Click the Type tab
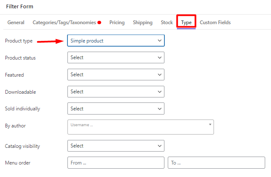Screen dimensions: 271x177 point(186,22)
